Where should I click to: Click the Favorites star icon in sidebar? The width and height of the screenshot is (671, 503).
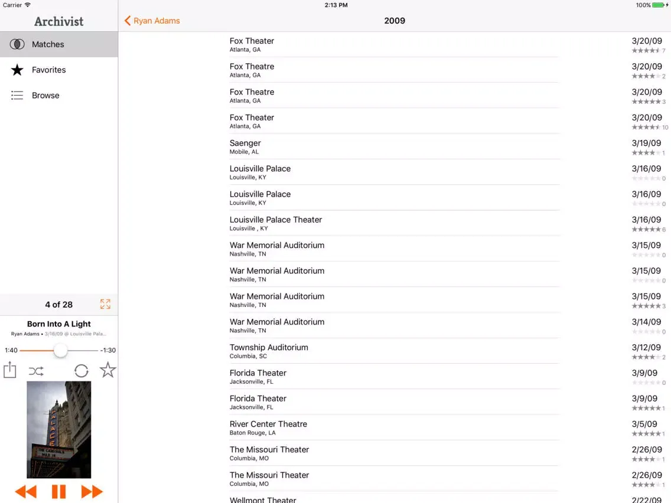pyautogui.click(x=17, y=70)
